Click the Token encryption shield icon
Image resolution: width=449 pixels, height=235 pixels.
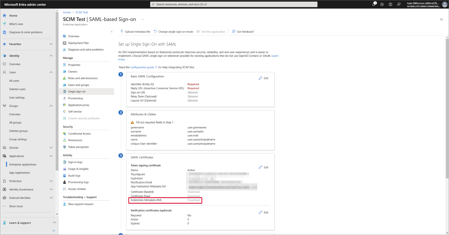click(x=65, y=147)
